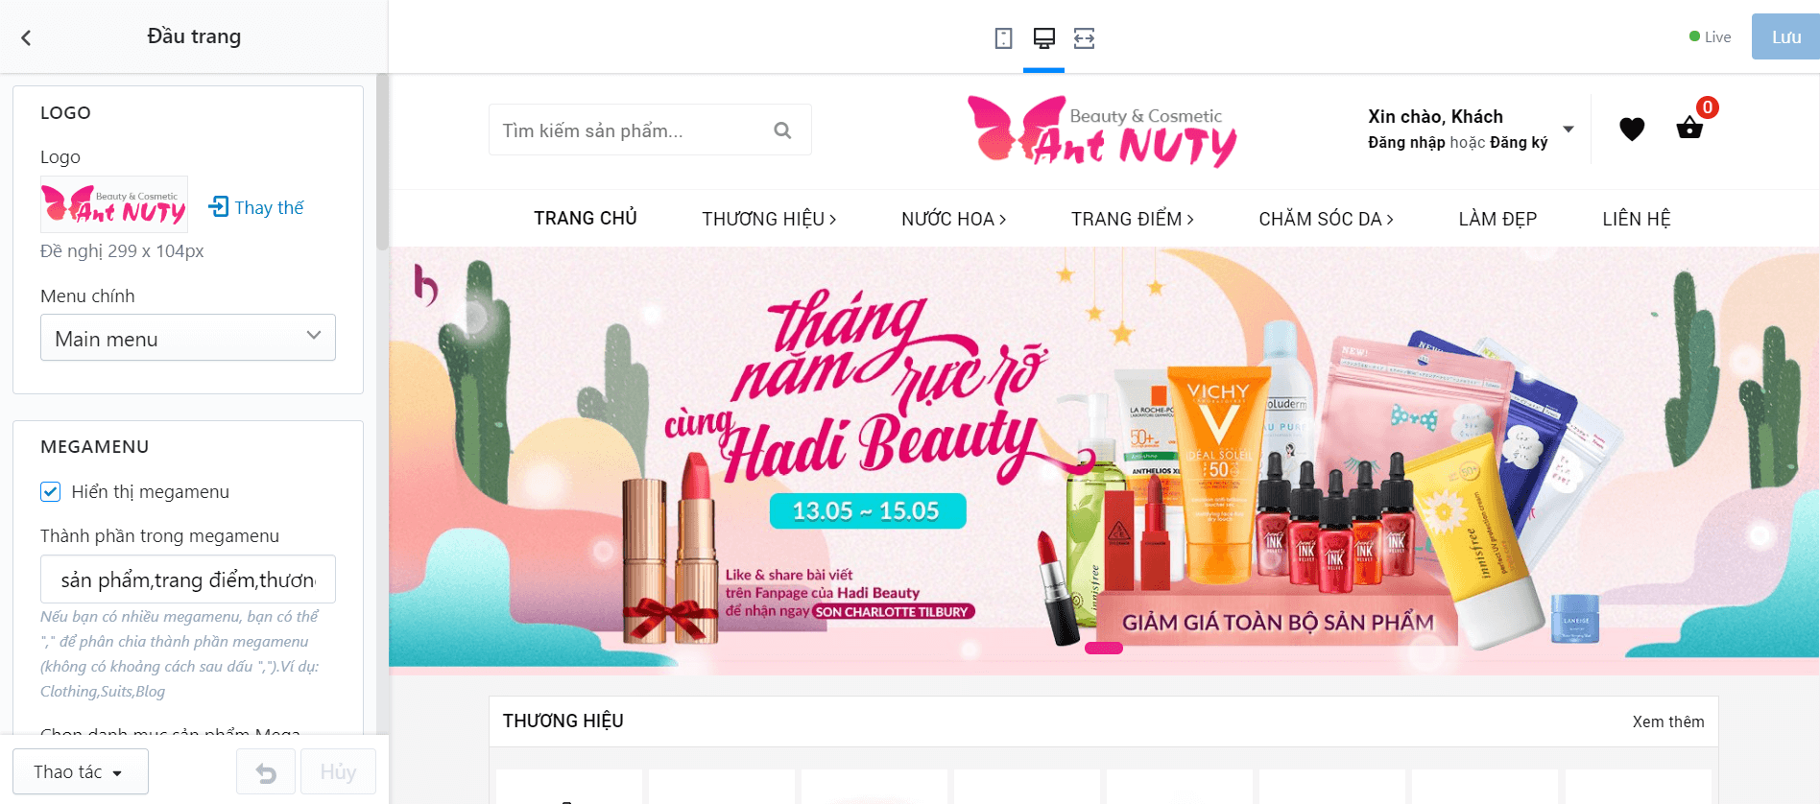Click the LOGO section heading
The image size is (1820, 804).
point(65,112)
